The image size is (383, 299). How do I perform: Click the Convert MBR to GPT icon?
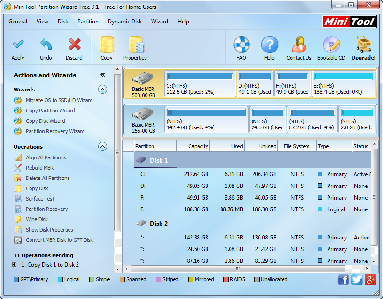18,240
